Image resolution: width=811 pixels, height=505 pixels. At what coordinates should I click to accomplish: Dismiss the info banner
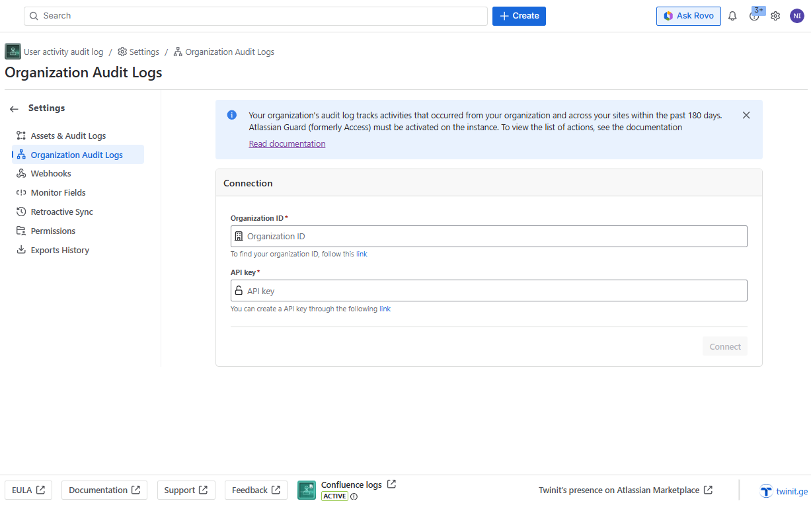coord(746,115)
